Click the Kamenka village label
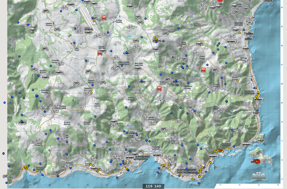287x189 pixels. (40, 168)
